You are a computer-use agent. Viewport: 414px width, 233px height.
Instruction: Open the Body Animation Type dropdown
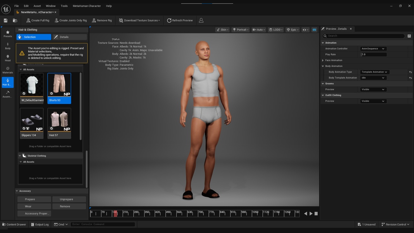(x=375, y=72)
